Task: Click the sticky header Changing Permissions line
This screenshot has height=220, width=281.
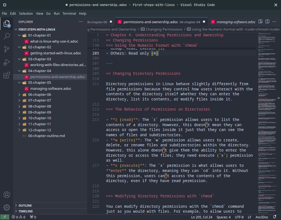Action: (x=132, y=40)
